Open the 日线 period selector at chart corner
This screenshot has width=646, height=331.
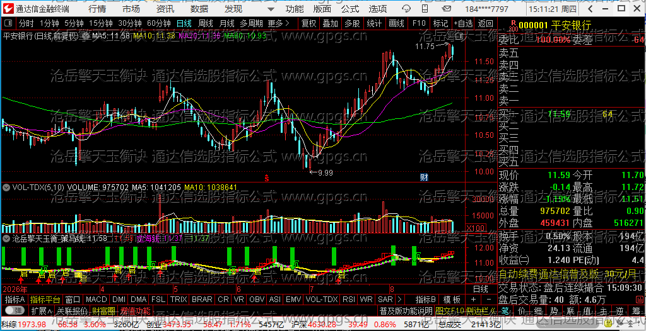point(480,289)
